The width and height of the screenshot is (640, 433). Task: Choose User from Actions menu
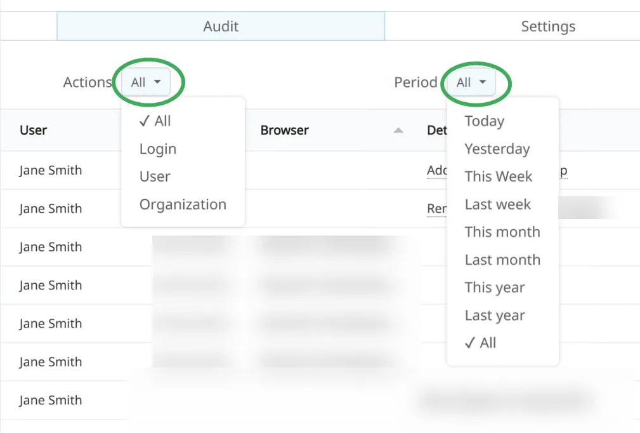pos(155,177)
